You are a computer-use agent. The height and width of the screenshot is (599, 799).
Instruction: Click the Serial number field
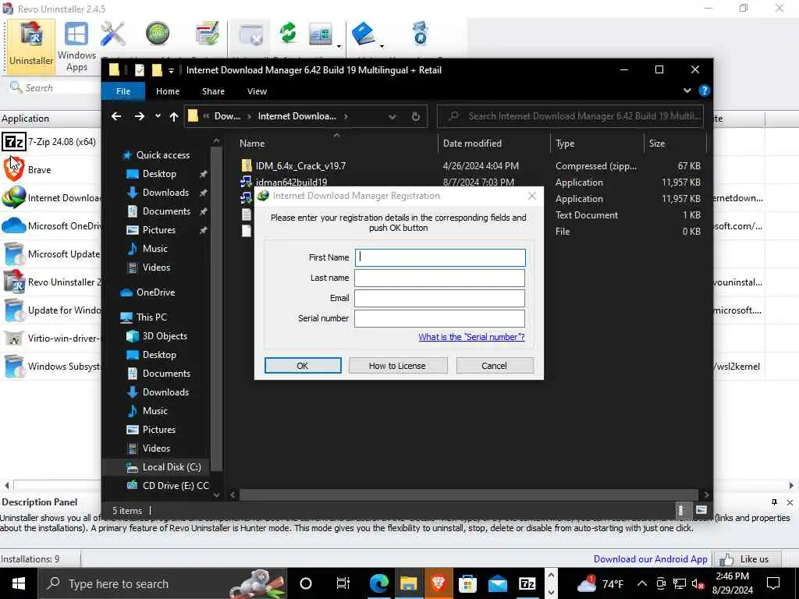click(x=440, y=318)
